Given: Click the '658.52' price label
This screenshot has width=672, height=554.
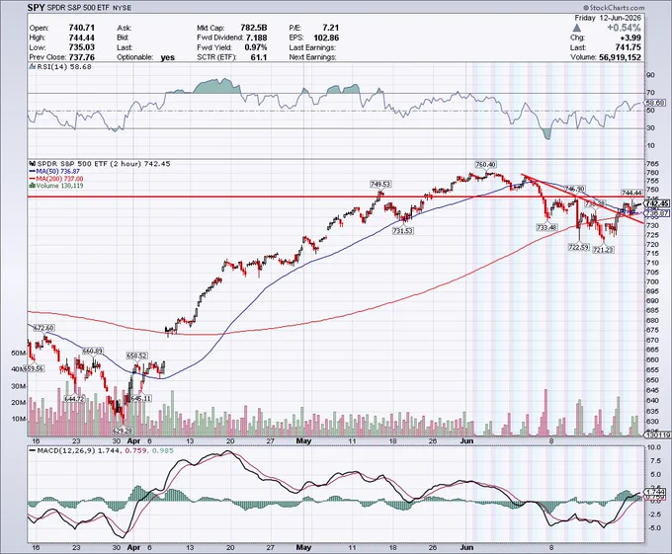Looking at the screenshot, I should (x=136, y=356).
